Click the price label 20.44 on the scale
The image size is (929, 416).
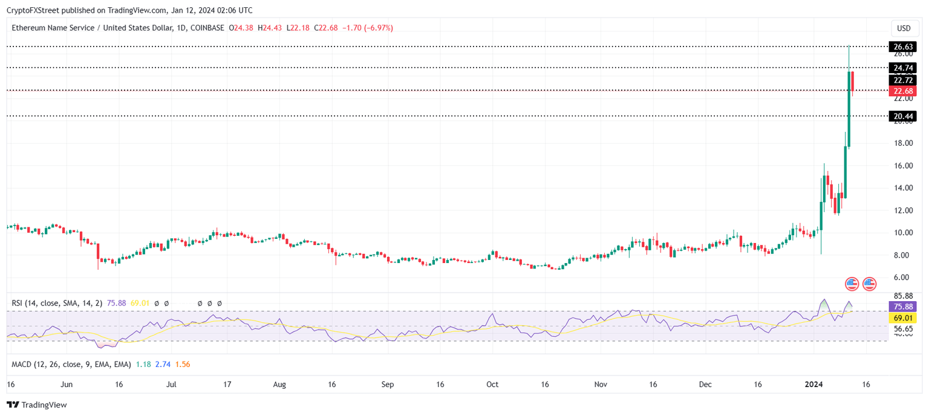(904, 116)
